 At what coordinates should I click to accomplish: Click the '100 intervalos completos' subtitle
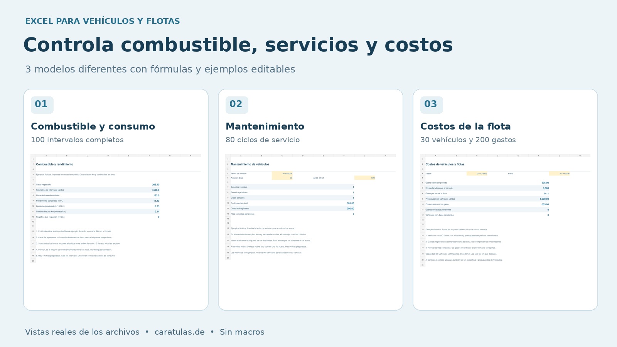77,140
